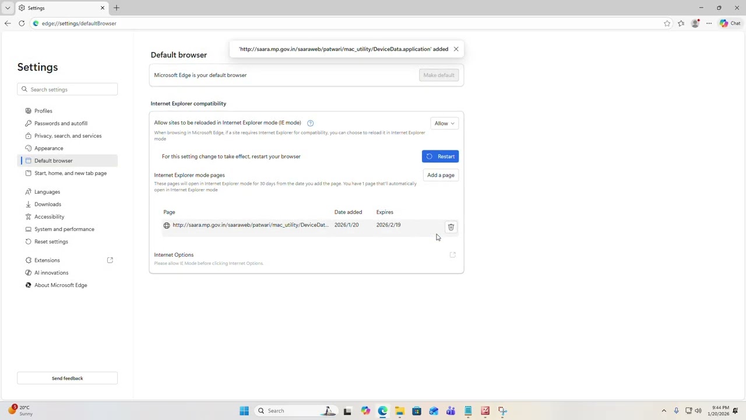Open Internet Options external link icon
Image resolution: width=746 pixels, height=420 pixels.
click(452, 255)
